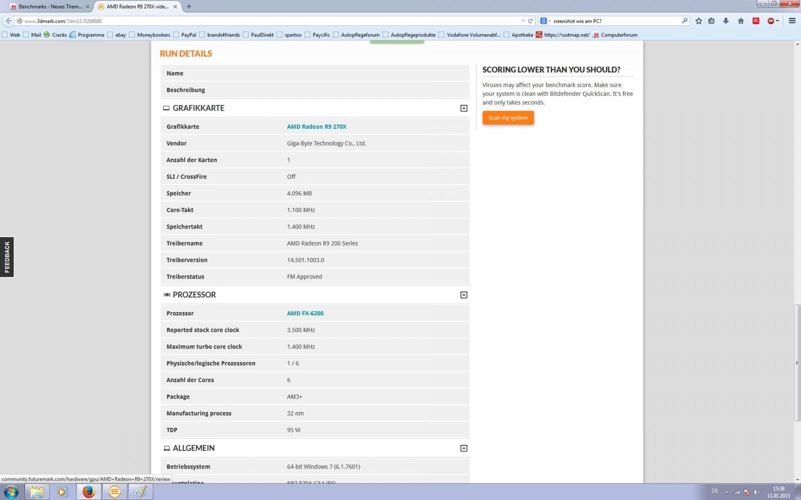This screenshot has height=500, width=801.
Task: Open the Windows Start button
Action: click(11, 491)
